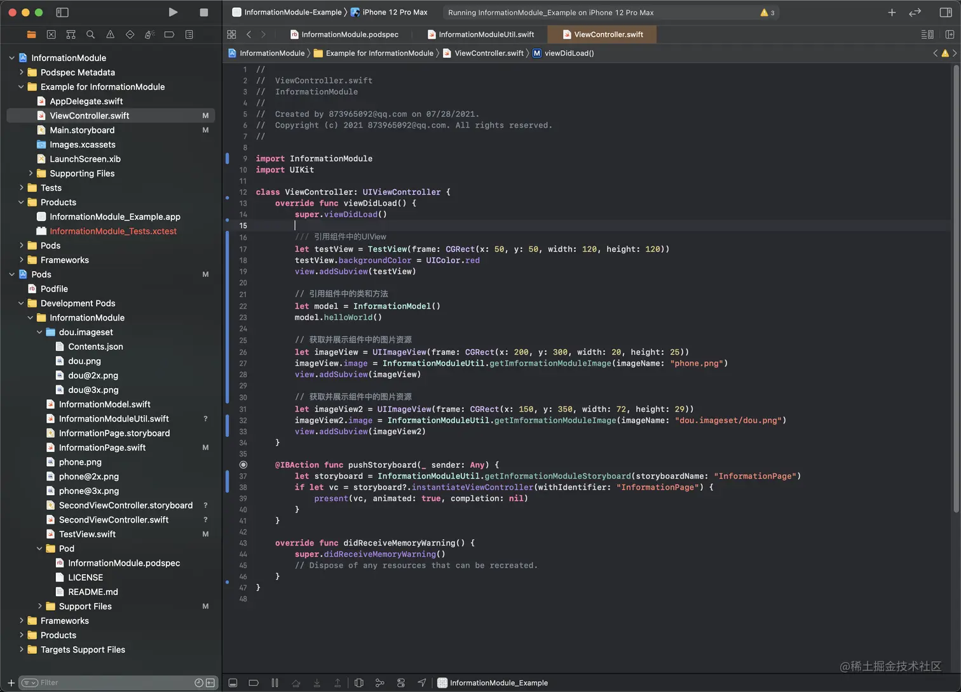
Task: Filter by source-controlled files
Action: [210, 682]
